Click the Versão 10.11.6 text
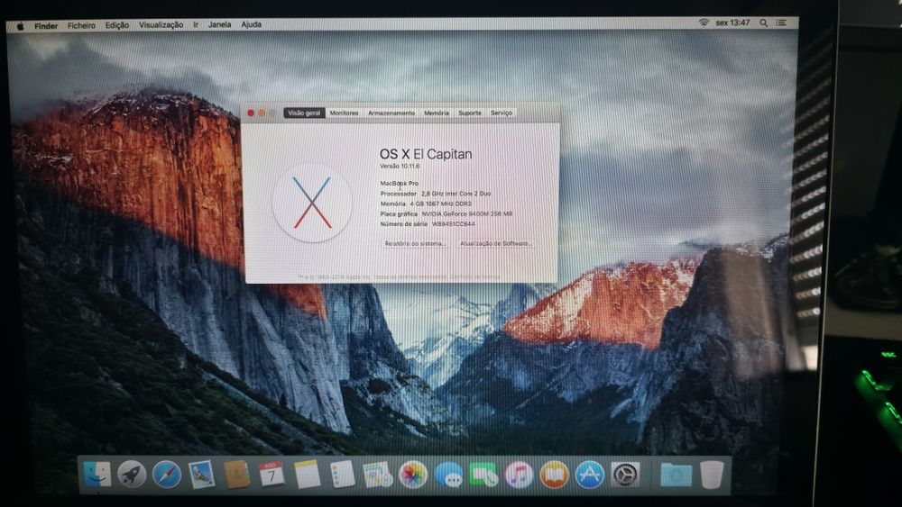 click(x=400, y=166)
